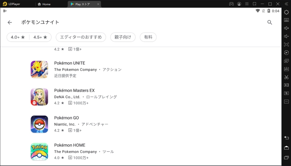Image resolution: width=291 pixels, height=166 pixels.
Task: Lower volume with the sidebar speaker icon
Action: (x=286, y=36)
